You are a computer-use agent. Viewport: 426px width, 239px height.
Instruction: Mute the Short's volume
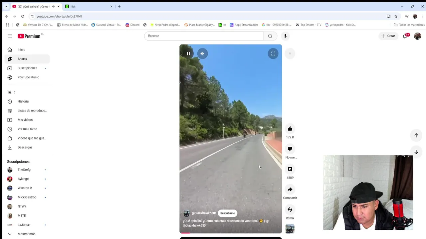coord(202,53)
